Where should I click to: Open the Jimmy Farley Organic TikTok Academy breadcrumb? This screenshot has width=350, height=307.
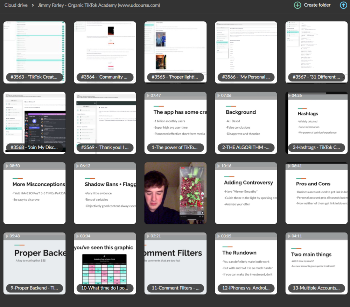(x=100, y=5)
